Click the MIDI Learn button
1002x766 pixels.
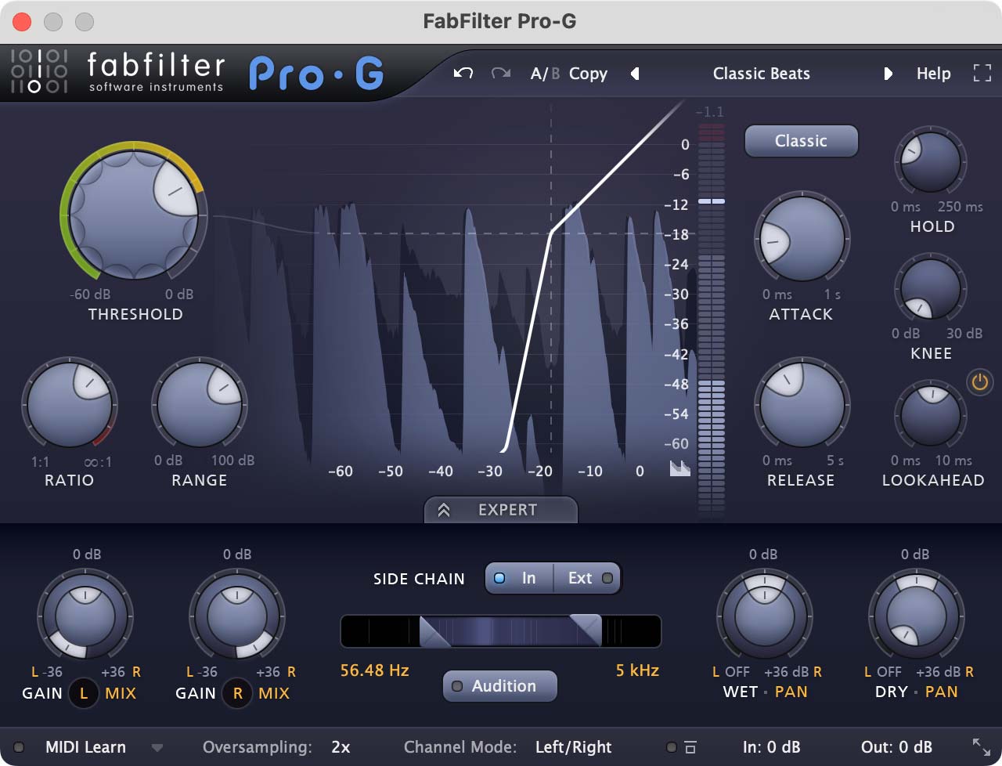85,747
